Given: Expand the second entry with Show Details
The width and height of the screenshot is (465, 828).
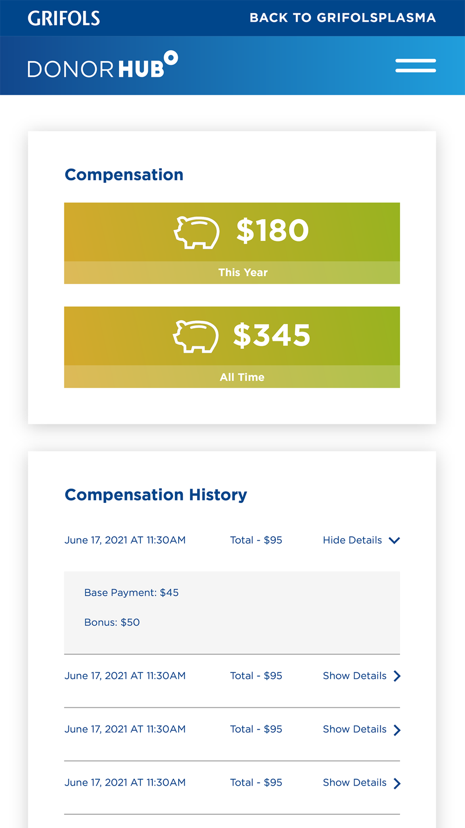Looking at the screenshot, I should point(354,676).
